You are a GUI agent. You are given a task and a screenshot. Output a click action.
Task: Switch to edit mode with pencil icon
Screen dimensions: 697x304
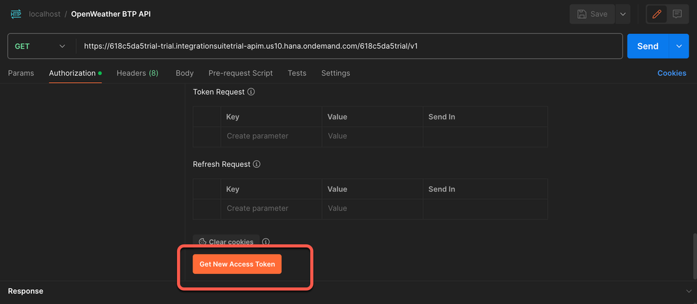(657, 14)
